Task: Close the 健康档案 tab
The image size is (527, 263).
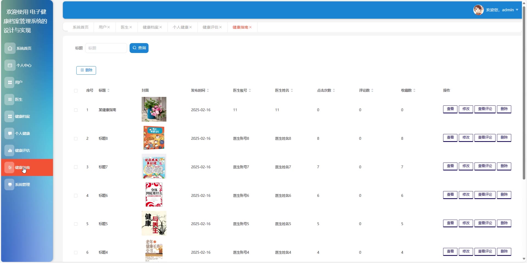Action: click(x=161, y=27)
